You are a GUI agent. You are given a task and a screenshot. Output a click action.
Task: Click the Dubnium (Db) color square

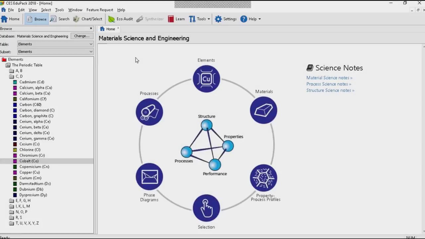(x=15, y=189)
